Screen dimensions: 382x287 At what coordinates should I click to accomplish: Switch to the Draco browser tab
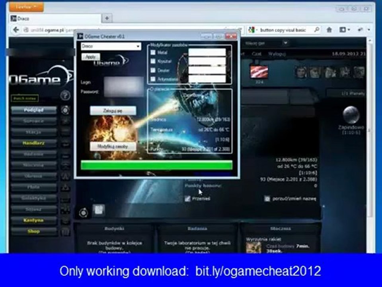55,19
